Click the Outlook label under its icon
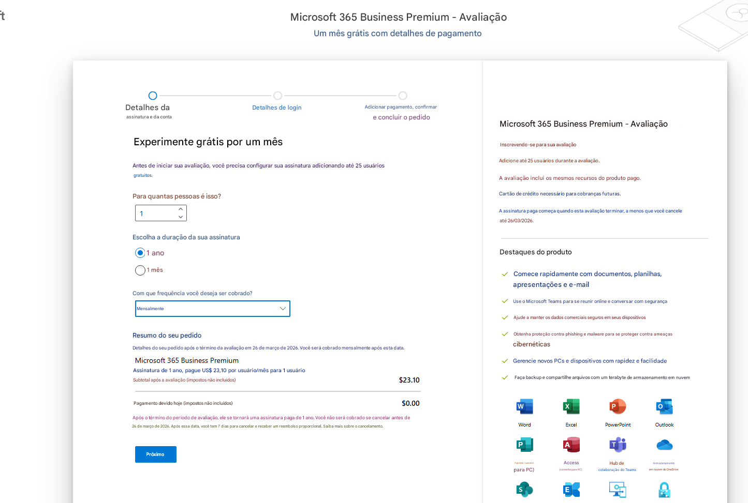The width and height of the screenshot is (748, 503). coord(664,425)
